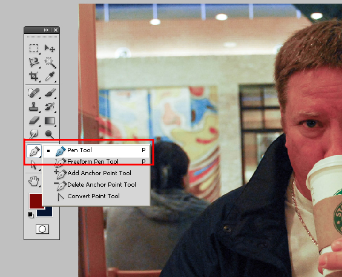Collapse the tools panel with double arrows
Image resolution: width=342 pixels, height=277 pixels.
(46, 30)
